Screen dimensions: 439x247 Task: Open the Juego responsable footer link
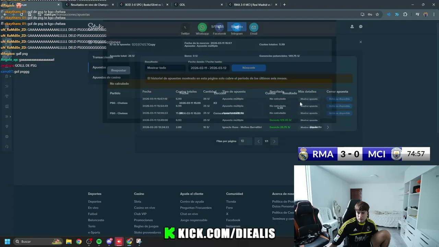click(194, 220)
